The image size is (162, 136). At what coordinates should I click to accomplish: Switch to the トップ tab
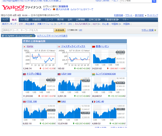coord(5,20)
